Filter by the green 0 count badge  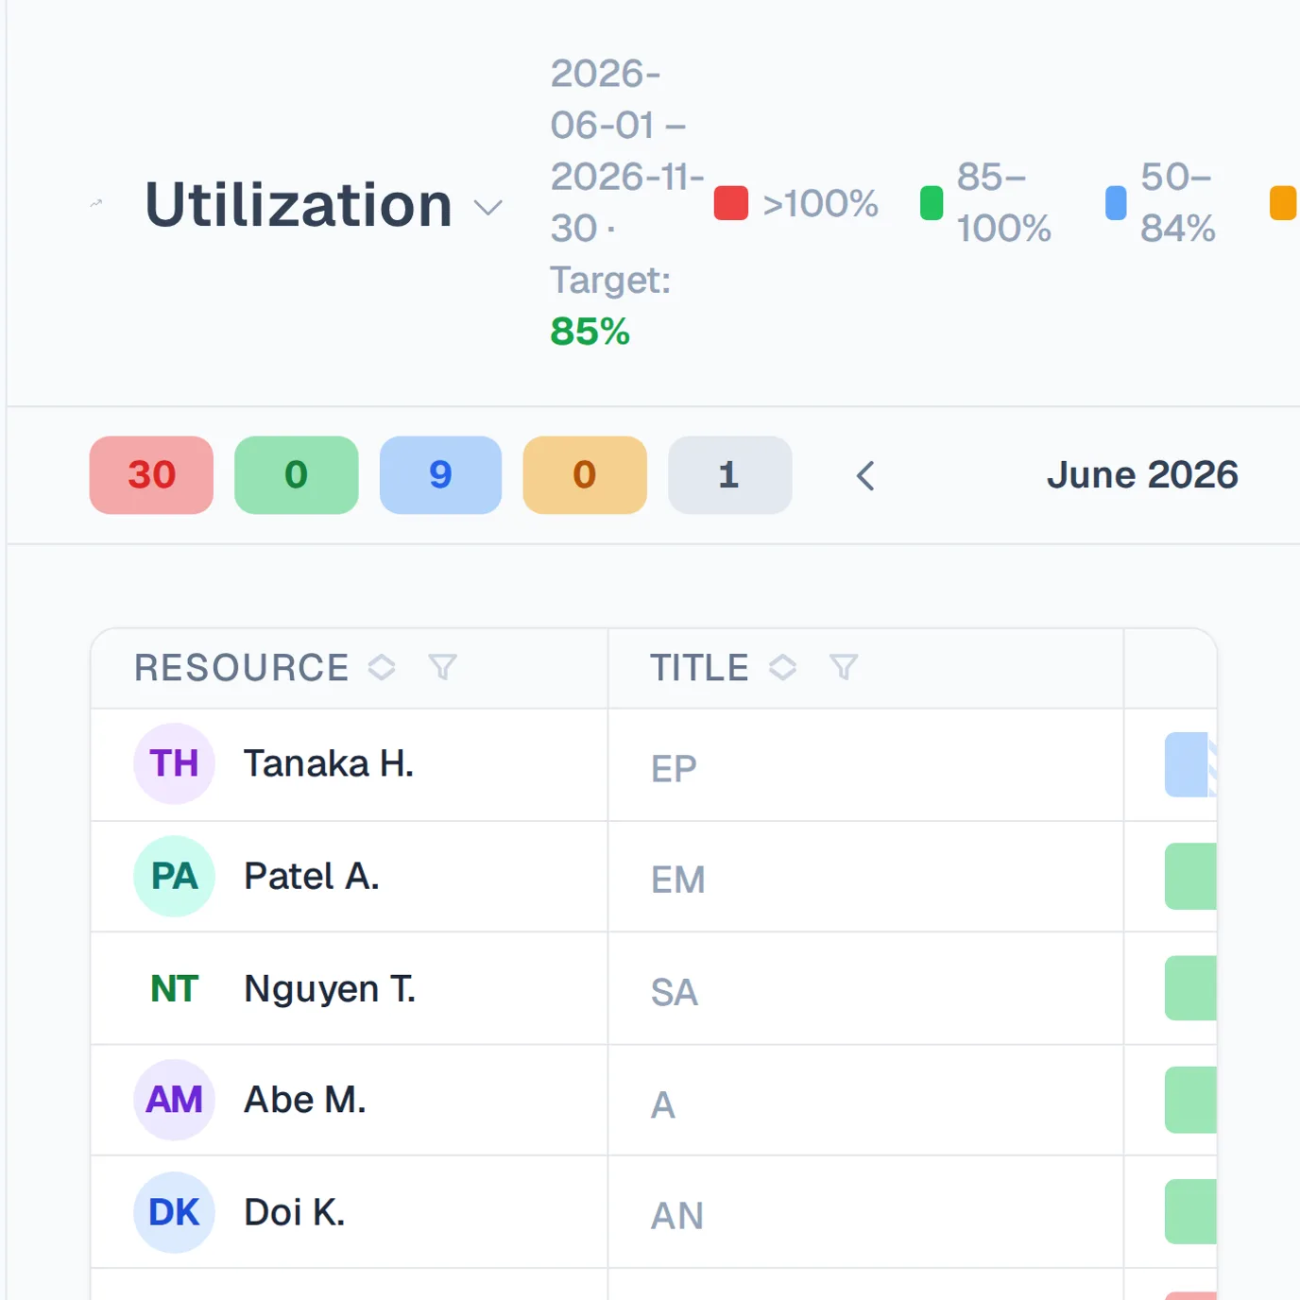pos(296,475)
